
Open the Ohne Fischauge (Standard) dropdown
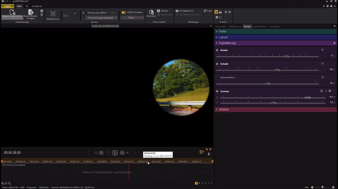coord(101,18)
